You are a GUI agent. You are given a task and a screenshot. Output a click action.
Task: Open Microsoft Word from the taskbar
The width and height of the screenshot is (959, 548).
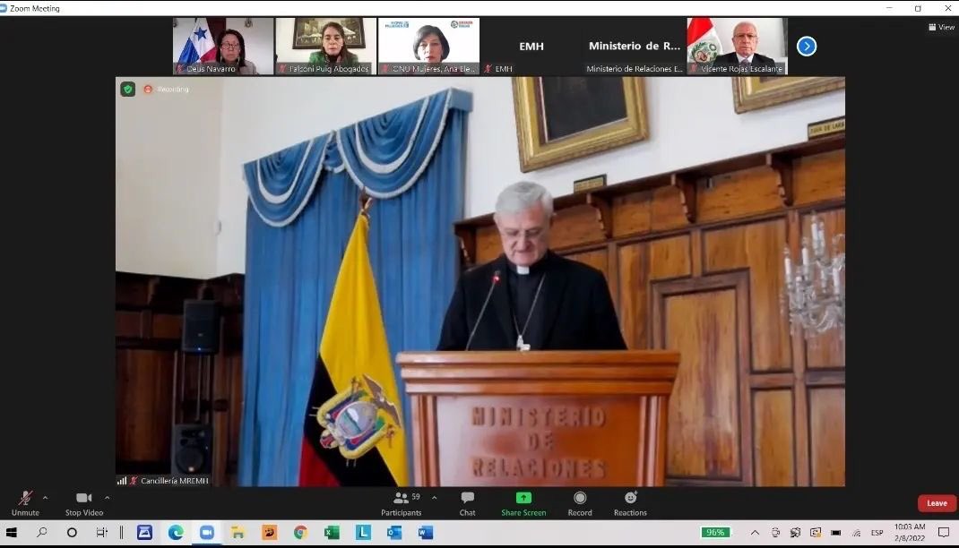point(423,533)
